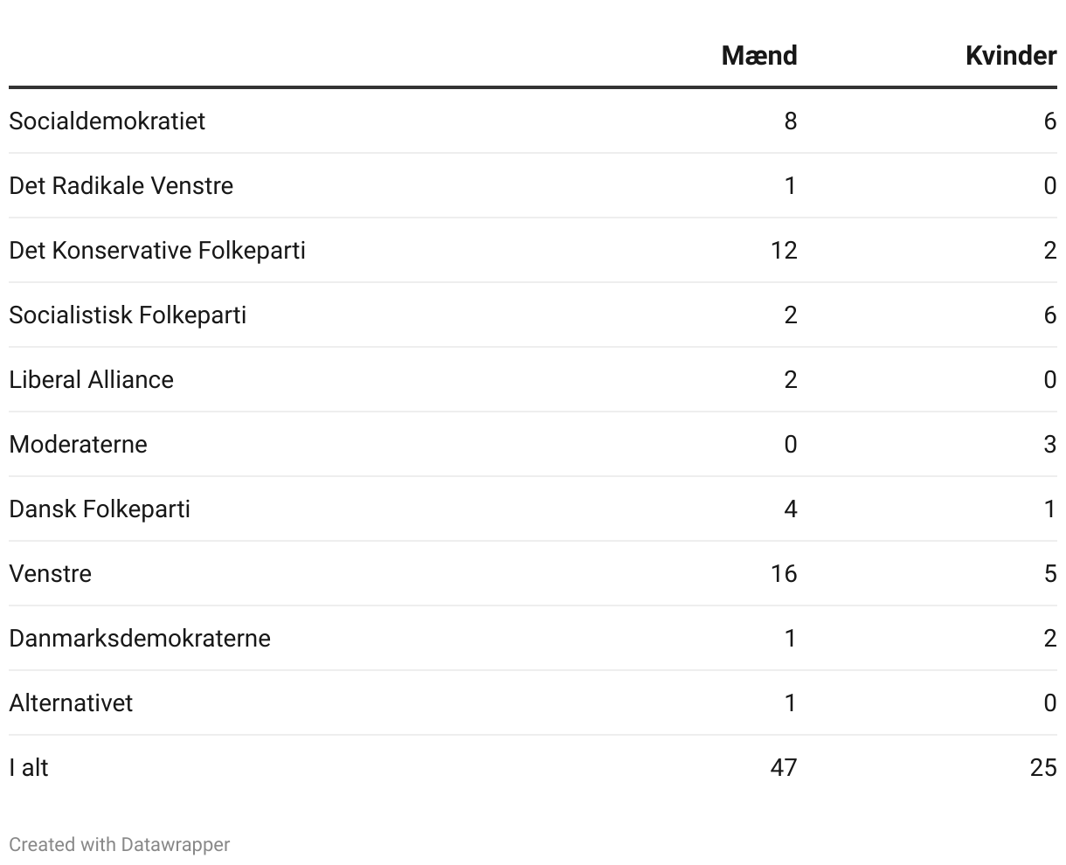Click the Socialistisk Folkeparti row label

(x=128, y=315)
